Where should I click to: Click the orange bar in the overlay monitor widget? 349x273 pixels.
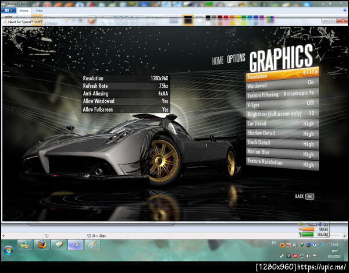308,229
